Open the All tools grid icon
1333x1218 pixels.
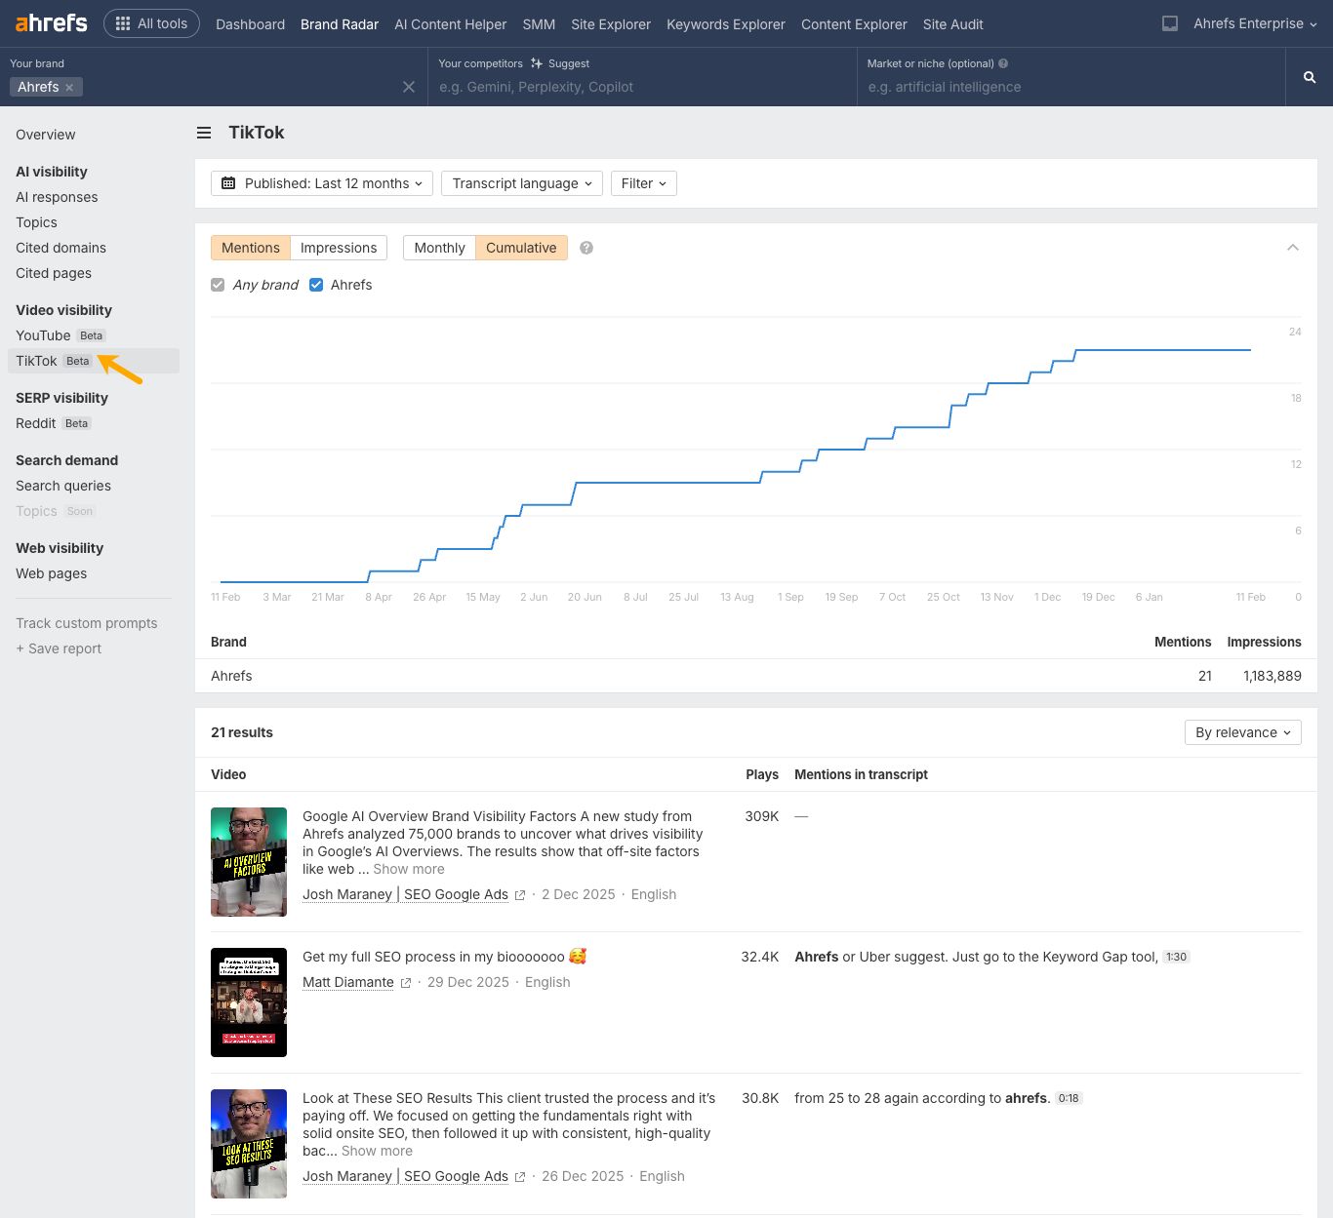point(121,23)
